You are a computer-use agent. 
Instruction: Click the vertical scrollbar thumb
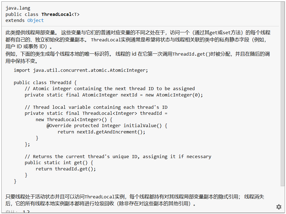pyautogui.click(x=282, y=93)
